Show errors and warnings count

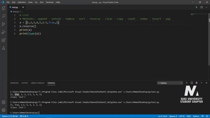click(x=24, y=116)
